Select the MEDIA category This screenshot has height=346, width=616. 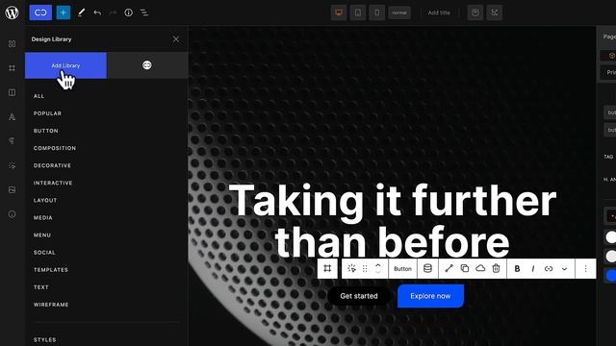pyautogui.click(x=42, y=218)
